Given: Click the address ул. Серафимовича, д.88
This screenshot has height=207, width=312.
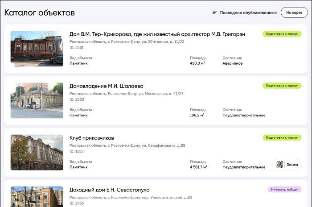Looking at the screenshot, I should (127, 145).
